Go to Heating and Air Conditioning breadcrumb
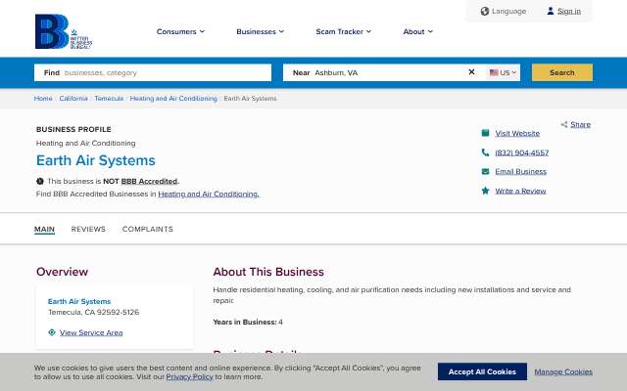This screenshot has width=627, height=391. tap(173, 98)
